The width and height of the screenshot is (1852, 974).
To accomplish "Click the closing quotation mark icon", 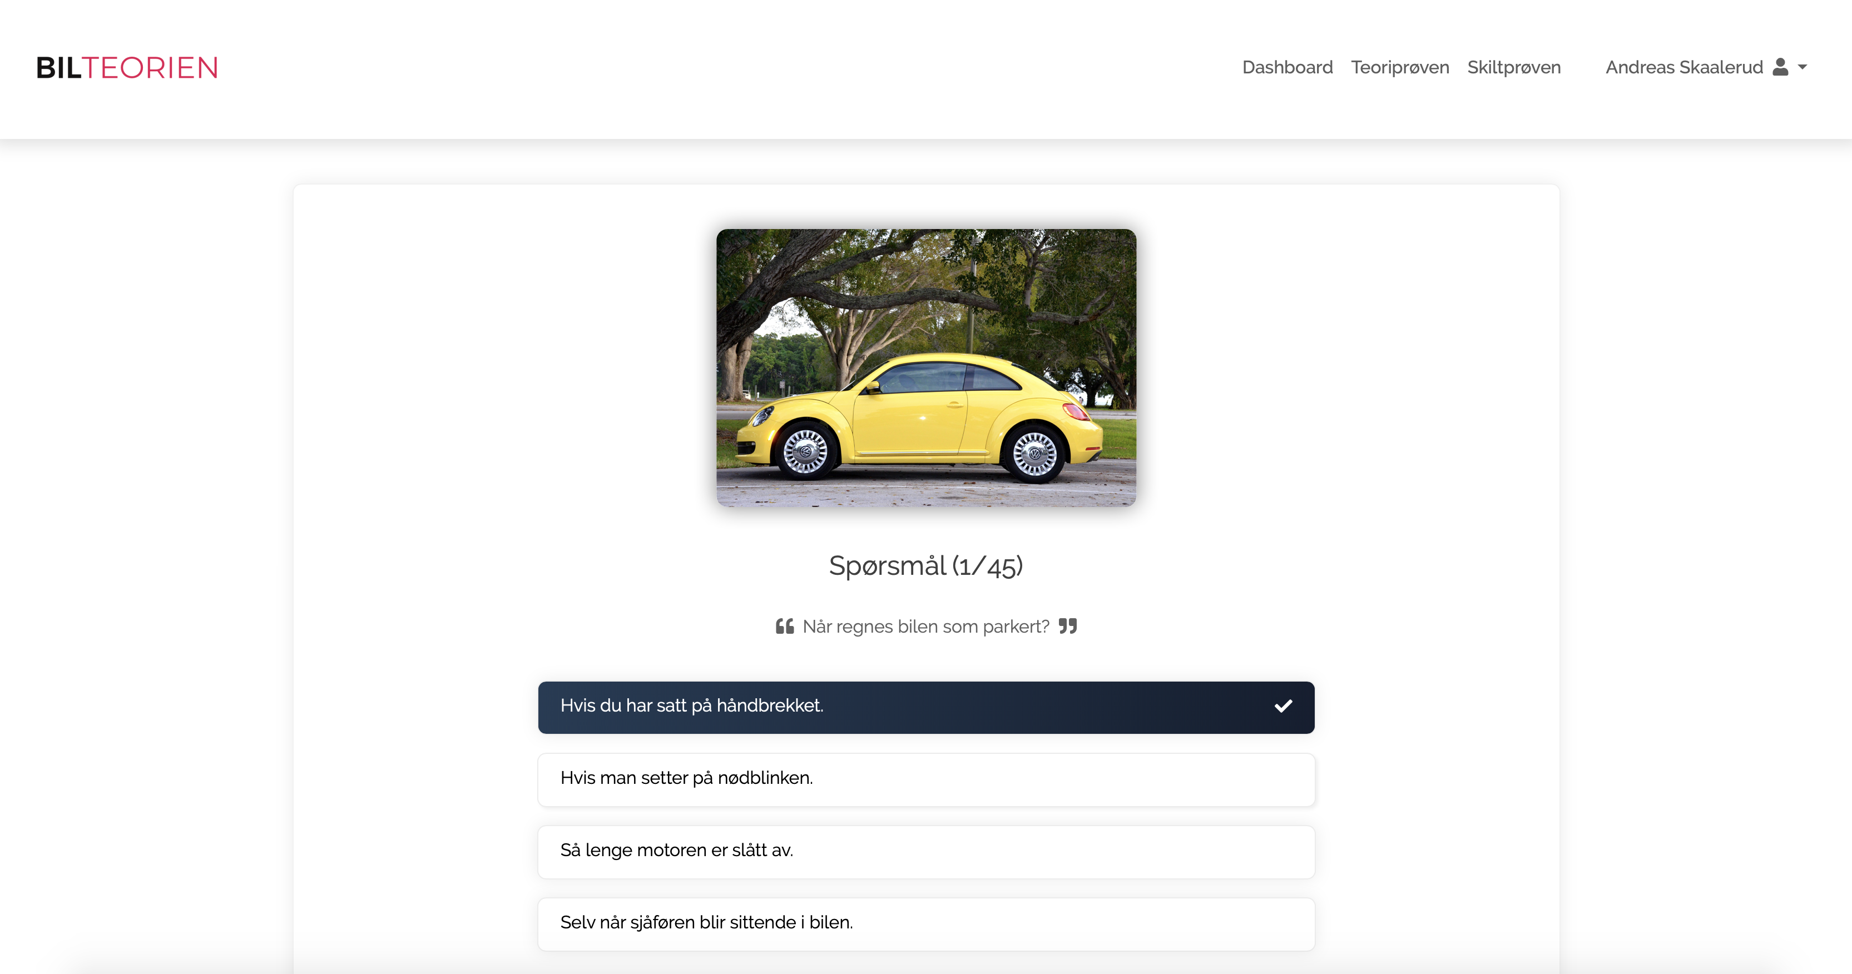I will [1068, 626].
